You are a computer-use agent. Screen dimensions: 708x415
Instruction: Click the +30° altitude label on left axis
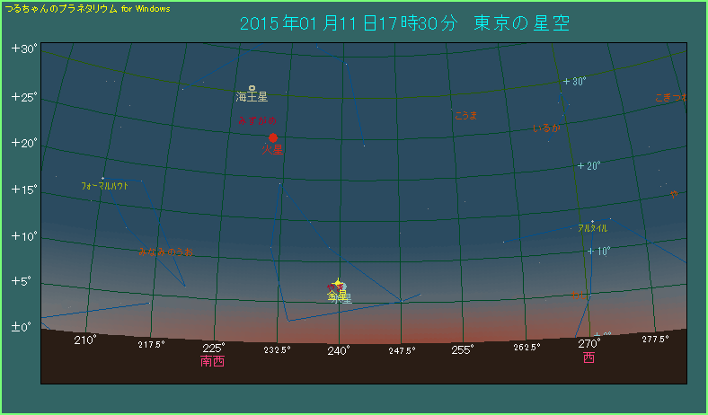23,49
